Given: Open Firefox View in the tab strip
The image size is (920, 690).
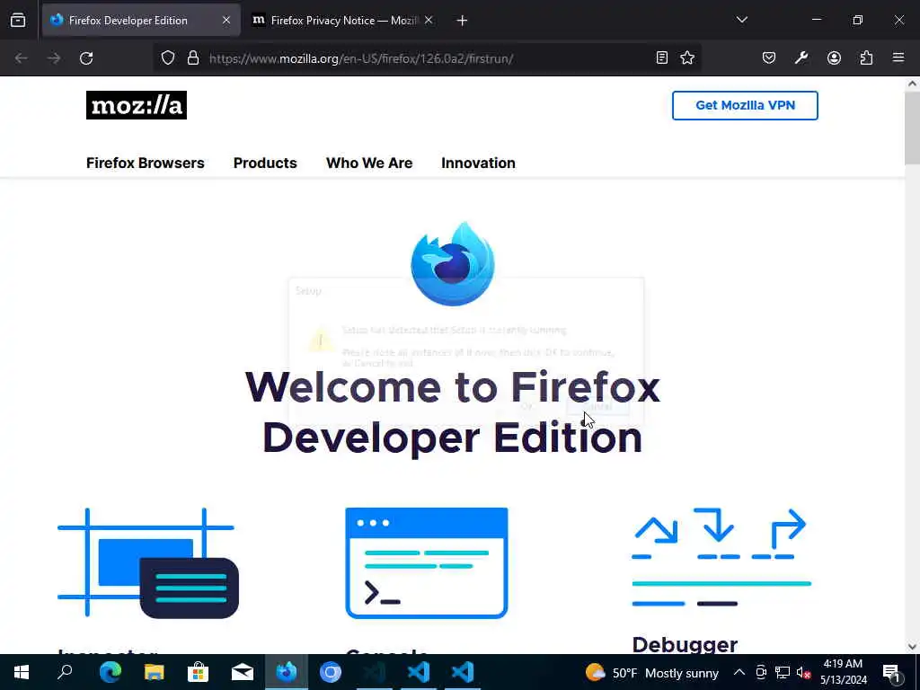Looking at the screenshot, I should point(18,20).
